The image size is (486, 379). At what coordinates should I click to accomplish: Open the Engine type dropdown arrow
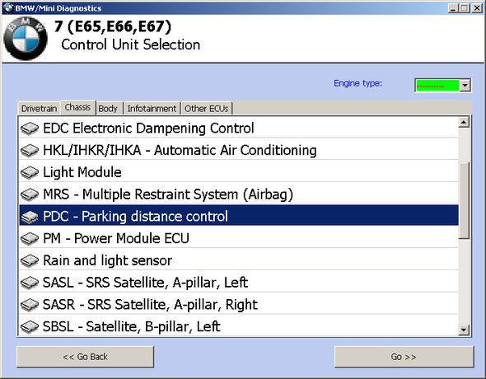click(x=465, y=85)
